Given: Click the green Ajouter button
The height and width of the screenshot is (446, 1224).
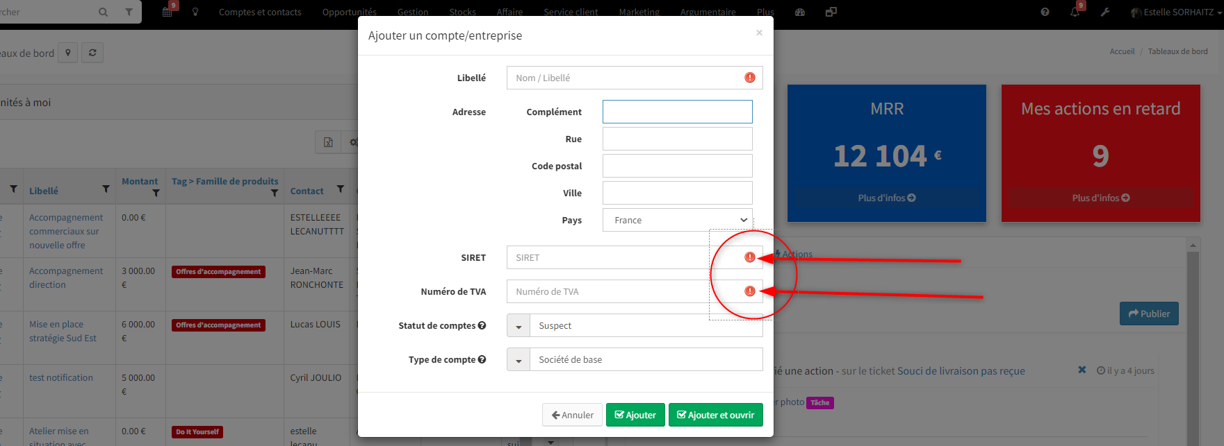Looking at the screenshot, I should [x=635, y=415].
